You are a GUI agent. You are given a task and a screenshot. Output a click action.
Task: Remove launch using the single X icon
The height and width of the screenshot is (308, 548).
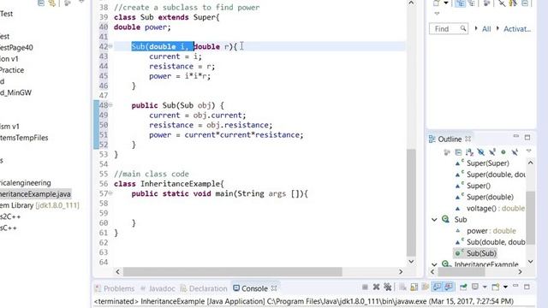(377, 287)
